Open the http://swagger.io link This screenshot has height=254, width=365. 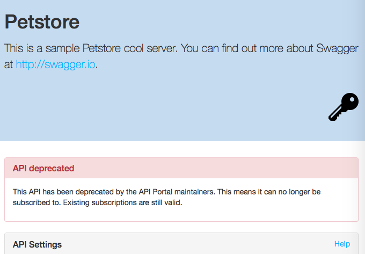(55, 64)
